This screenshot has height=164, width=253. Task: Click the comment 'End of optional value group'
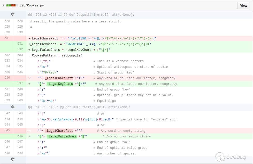[120, 148]
